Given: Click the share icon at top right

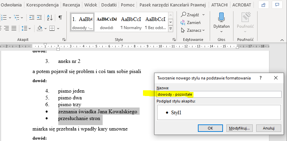Looking at the screenshot, I should (x=264, y=5).
